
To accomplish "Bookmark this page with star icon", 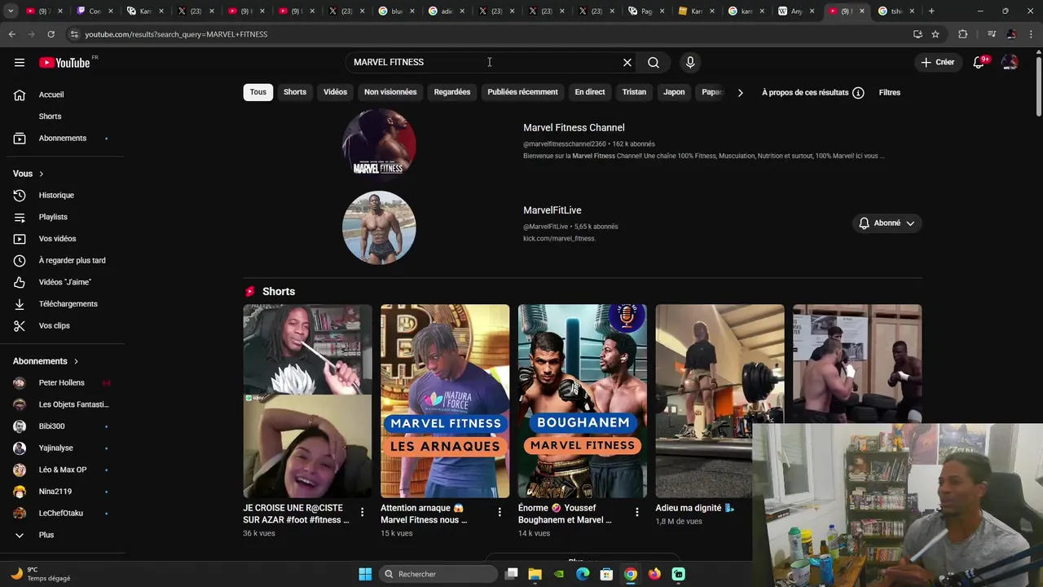I will (x=935, y=34).
